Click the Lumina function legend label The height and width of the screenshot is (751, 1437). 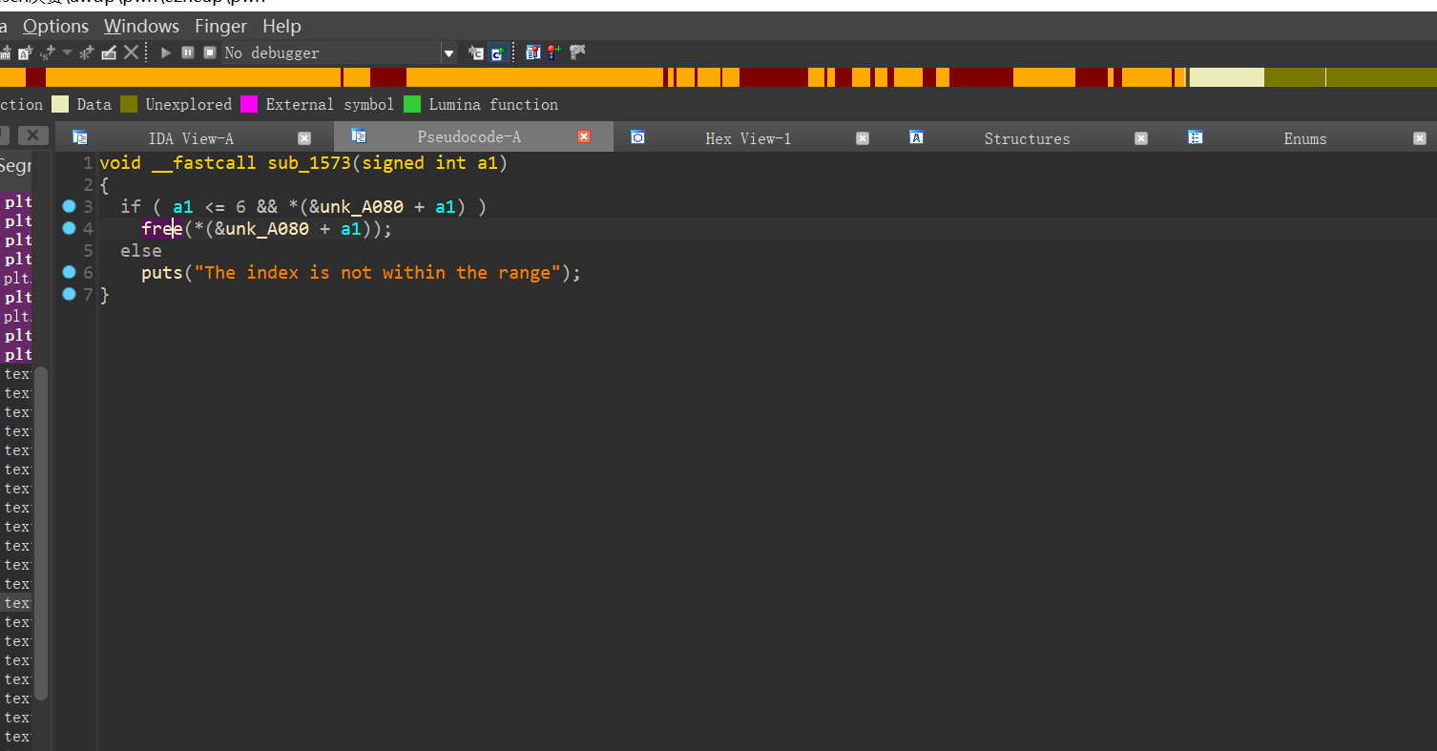tap(493, 104)
